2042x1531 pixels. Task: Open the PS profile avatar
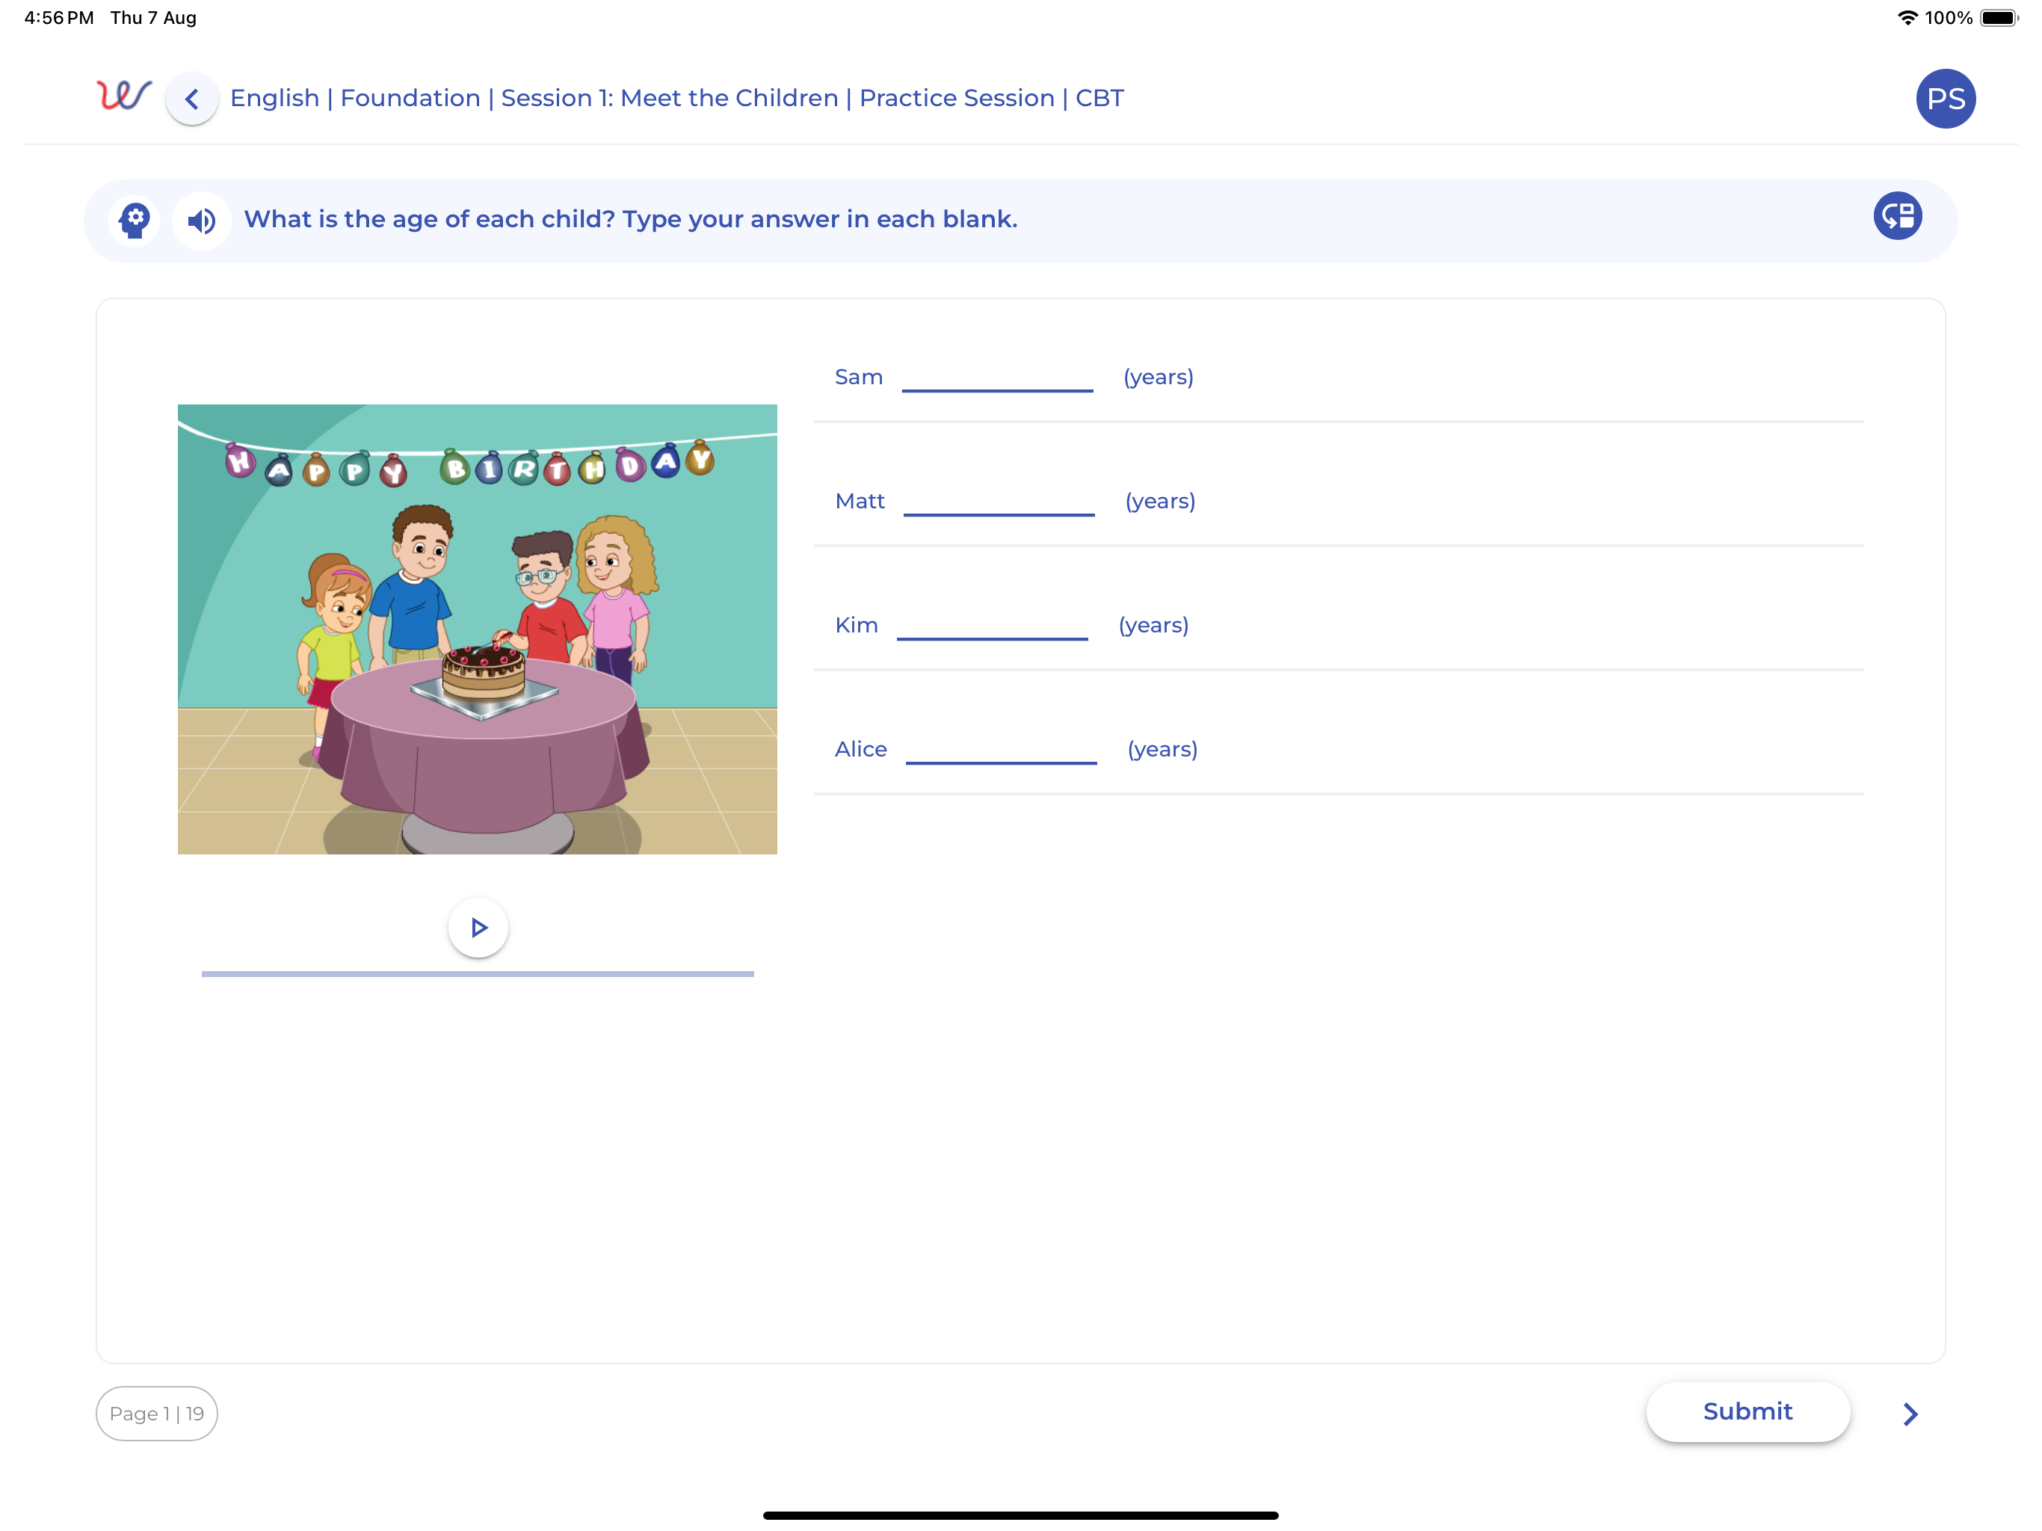point(1945,99)
